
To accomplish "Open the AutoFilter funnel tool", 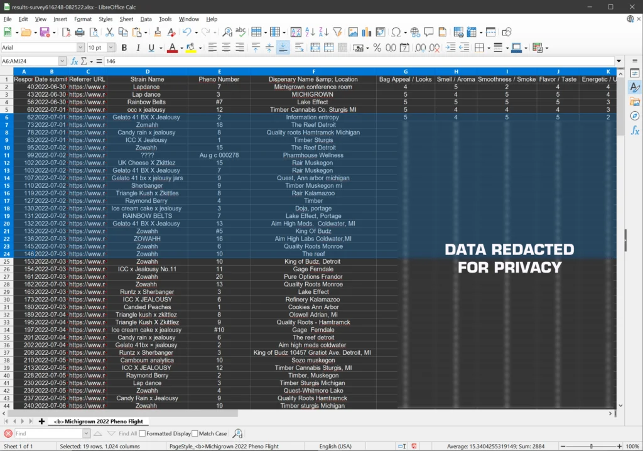I will click(337, 32).
